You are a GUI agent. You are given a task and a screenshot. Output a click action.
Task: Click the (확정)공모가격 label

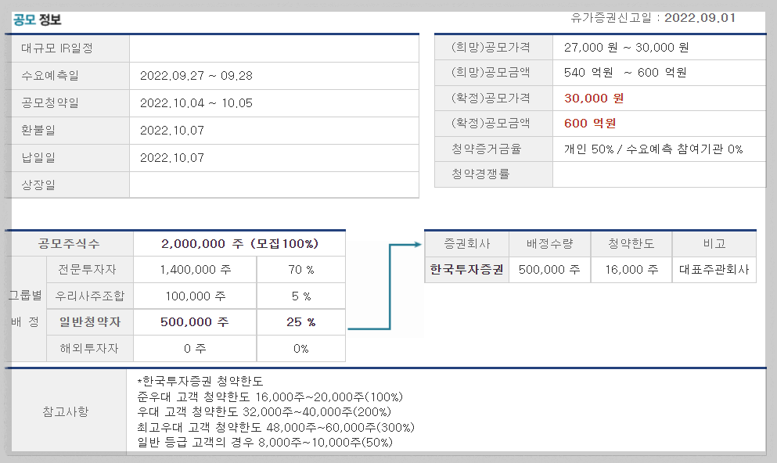pyautogui.click(x=491, y=98)
